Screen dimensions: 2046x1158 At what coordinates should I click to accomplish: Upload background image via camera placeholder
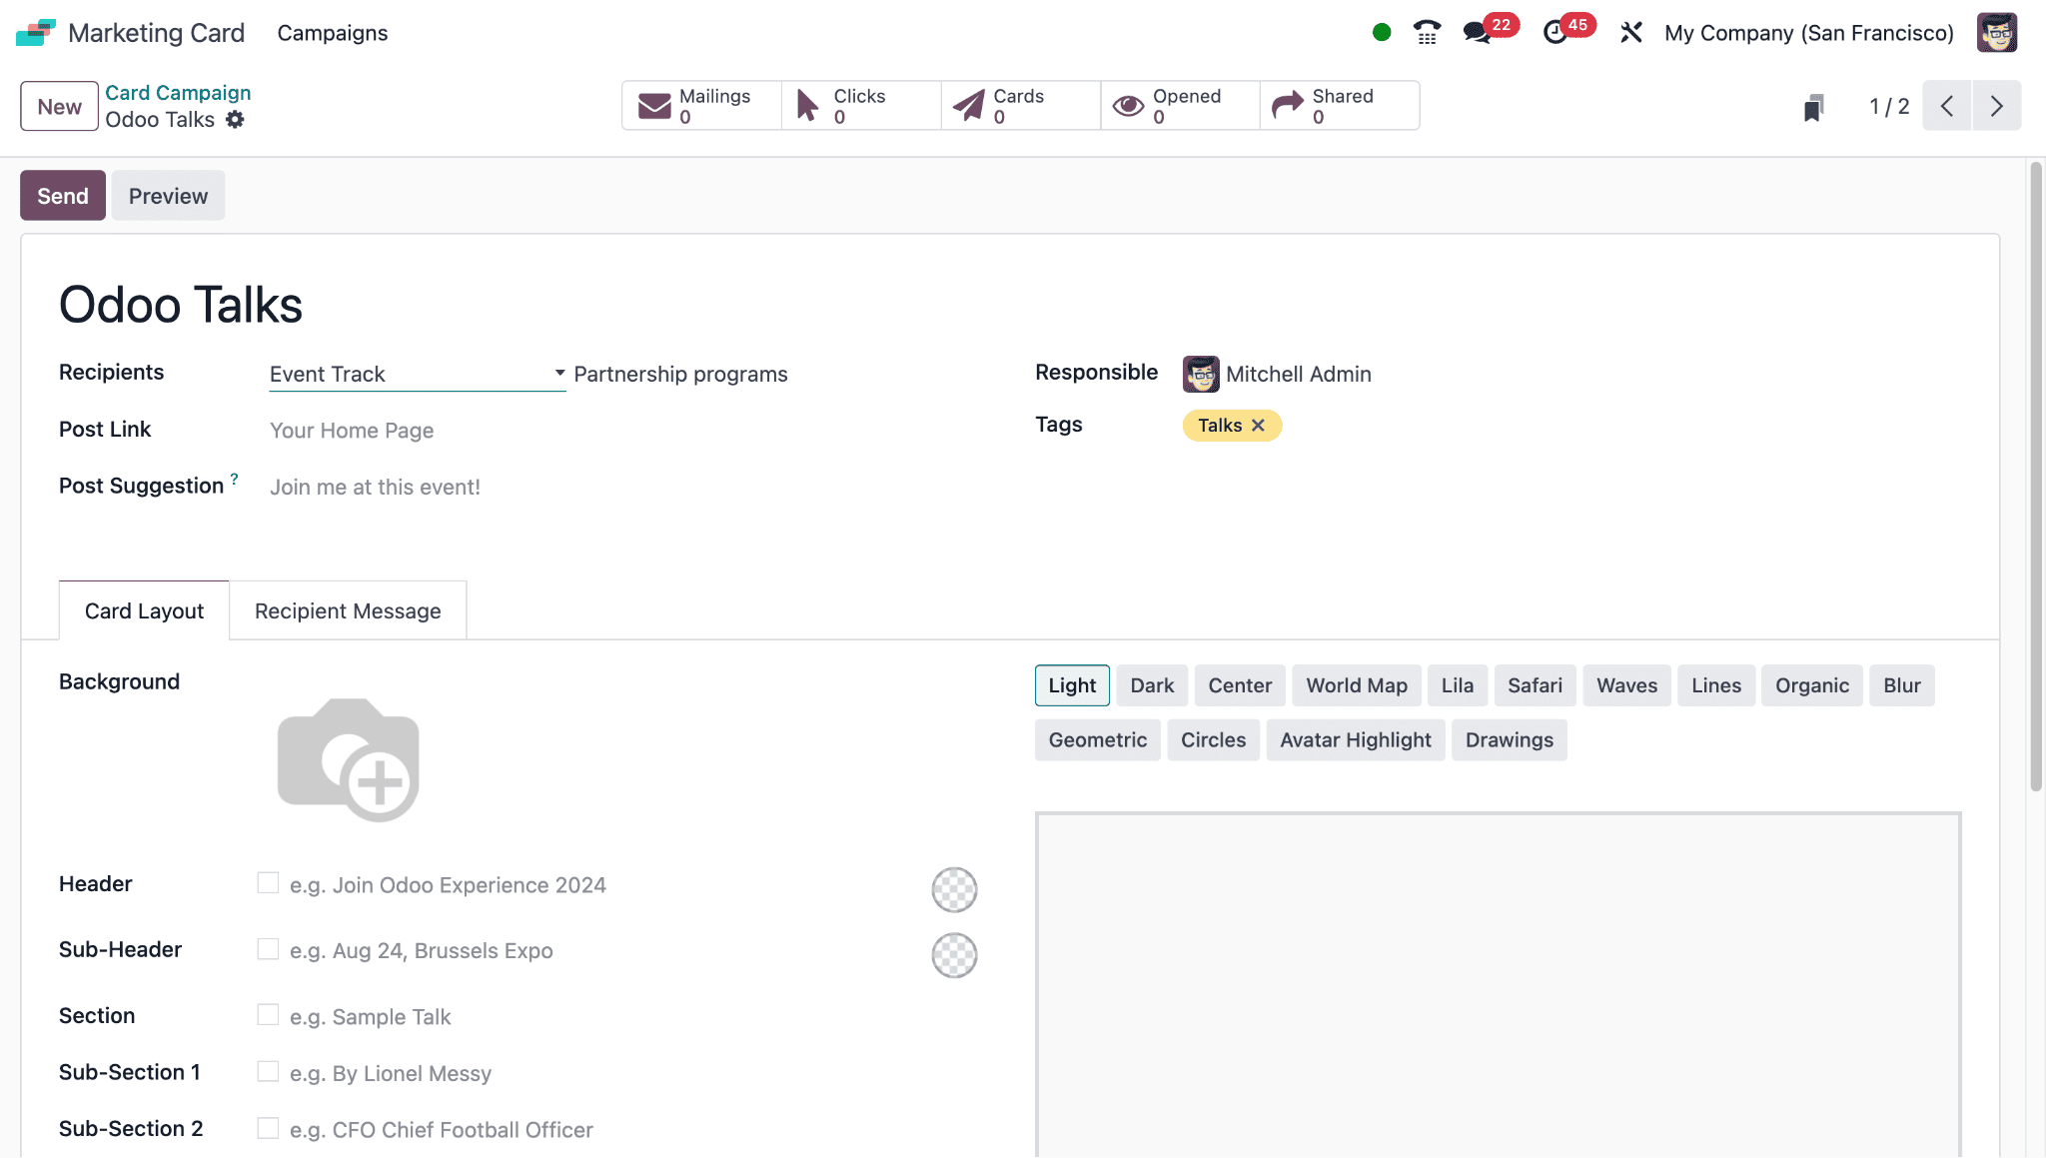pyautogui.click(x=348, y=760)
